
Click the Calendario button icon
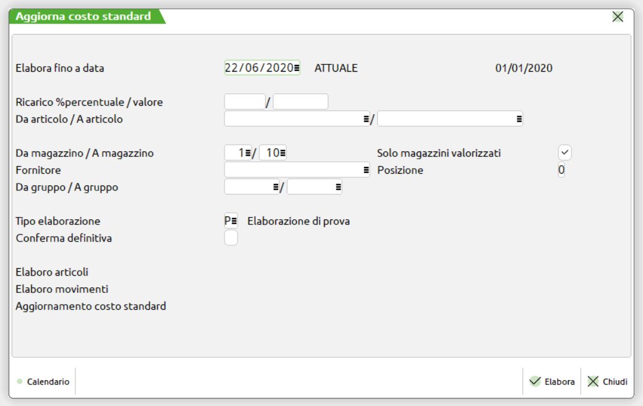tap(20, 382)
